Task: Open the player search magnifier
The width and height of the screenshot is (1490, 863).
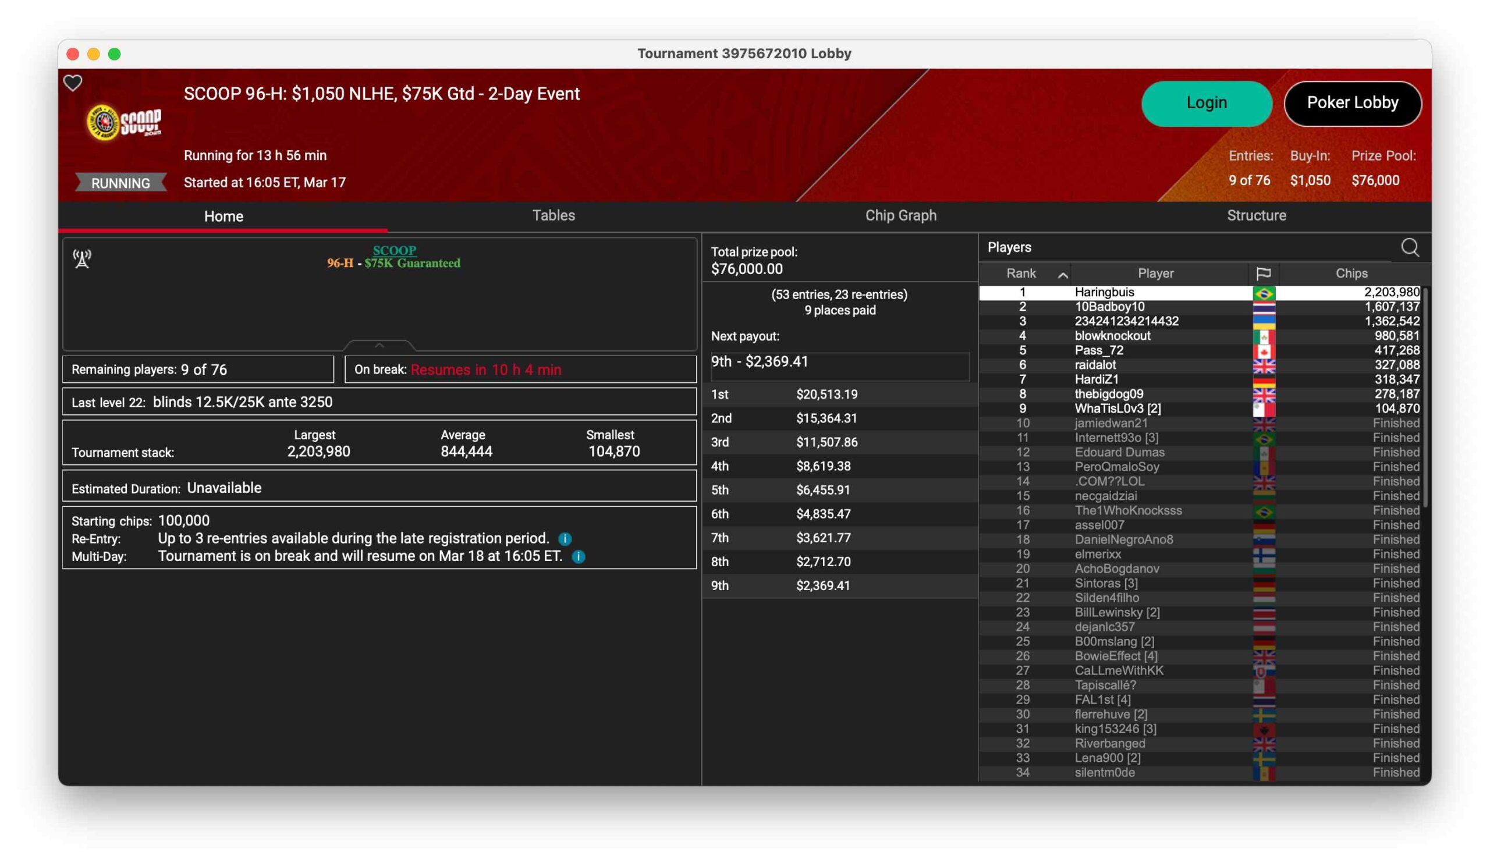Action: tap(1410, 247)
